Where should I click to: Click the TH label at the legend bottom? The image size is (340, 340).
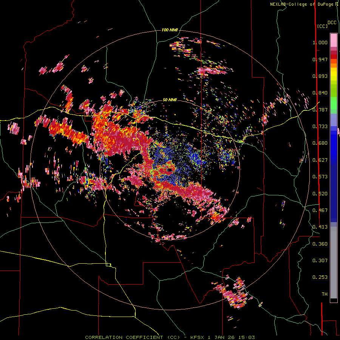pos(325,294)
